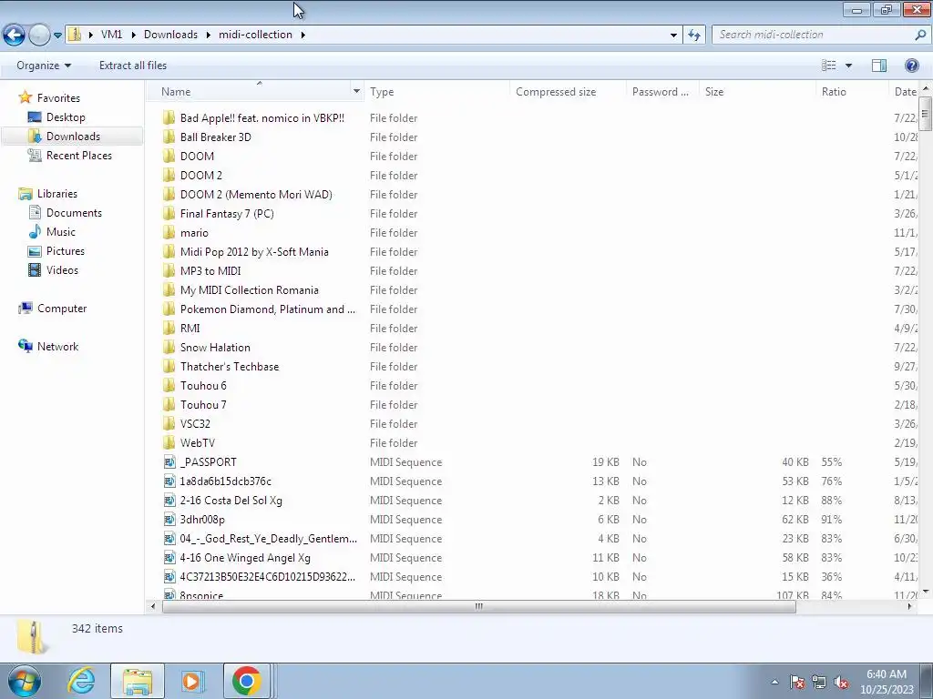
Task: Select the Ball Breaker 3D folder icon
Action: click(x=169, y=137)
